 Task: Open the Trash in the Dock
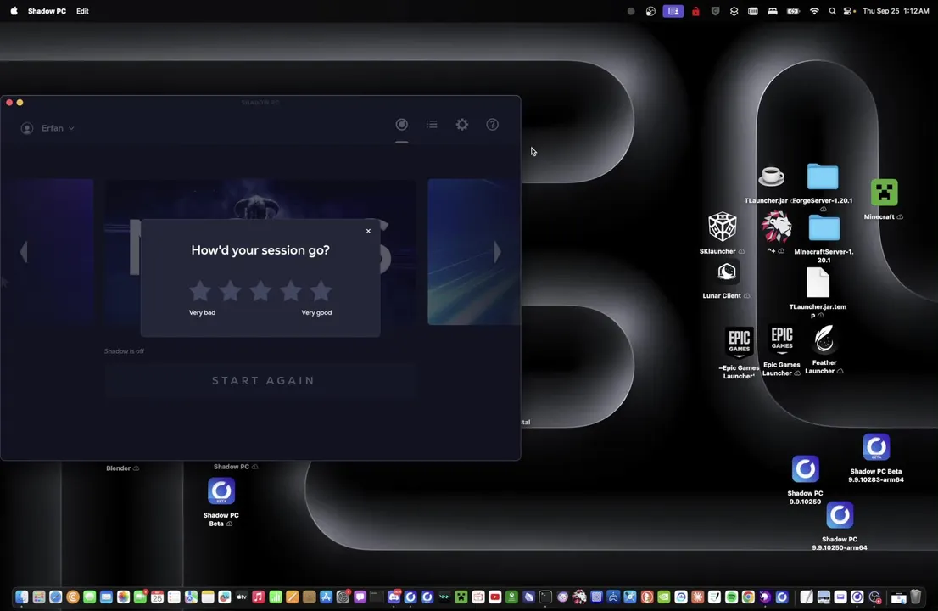tap(915, 597)
